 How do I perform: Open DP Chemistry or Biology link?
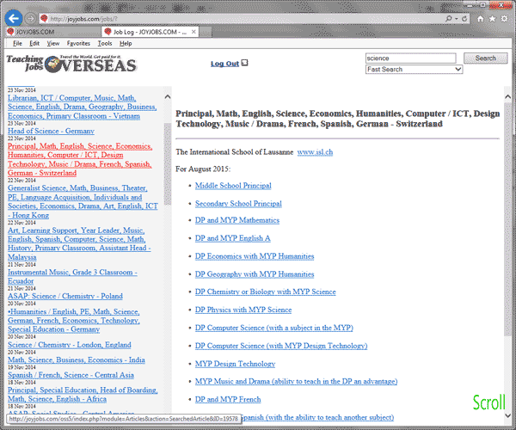point(265,292)
